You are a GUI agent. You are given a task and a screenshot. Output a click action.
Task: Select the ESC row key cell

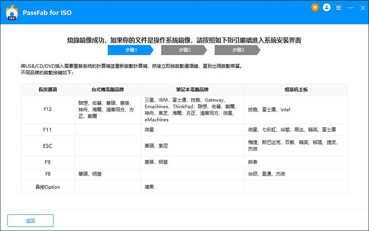48,146
